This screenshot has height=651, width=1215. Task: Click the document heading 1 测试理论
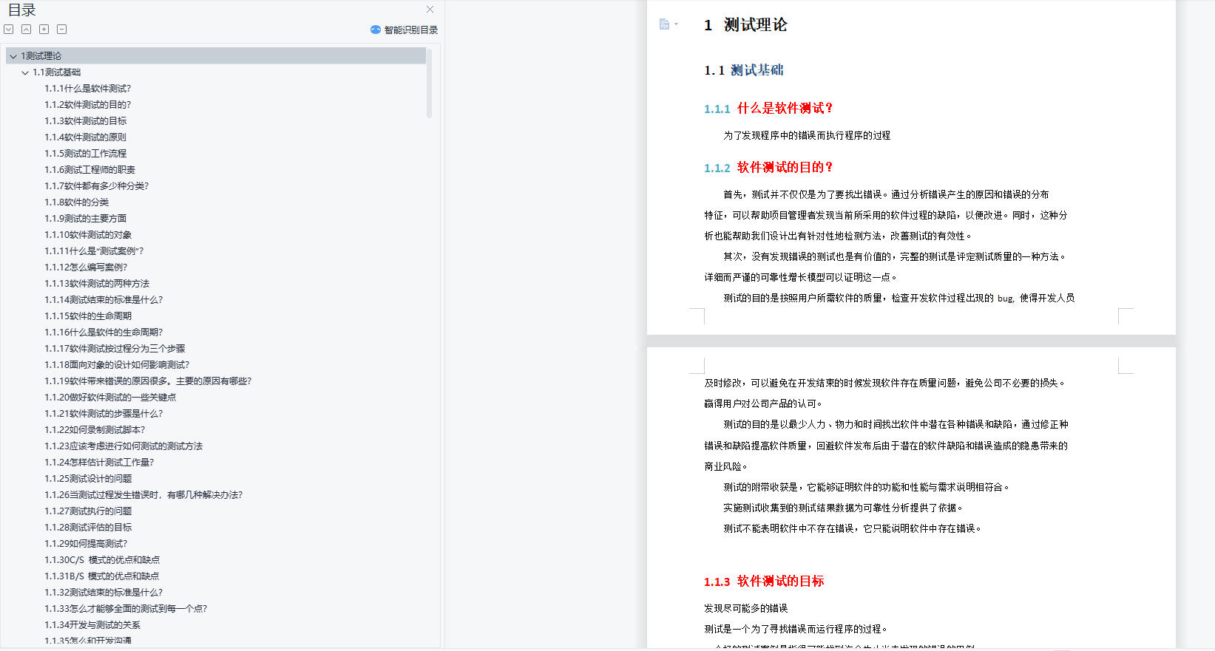click(745, 25)
